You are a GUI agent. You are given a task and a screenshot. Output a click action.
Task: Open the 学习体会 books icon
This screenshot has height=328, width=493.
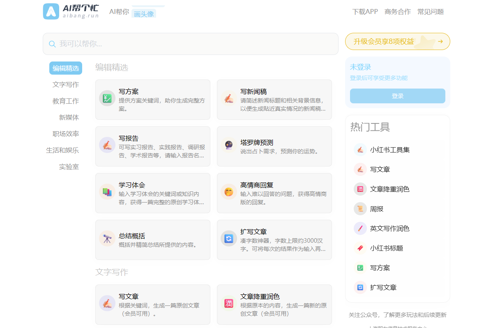(x=107, y=192)
